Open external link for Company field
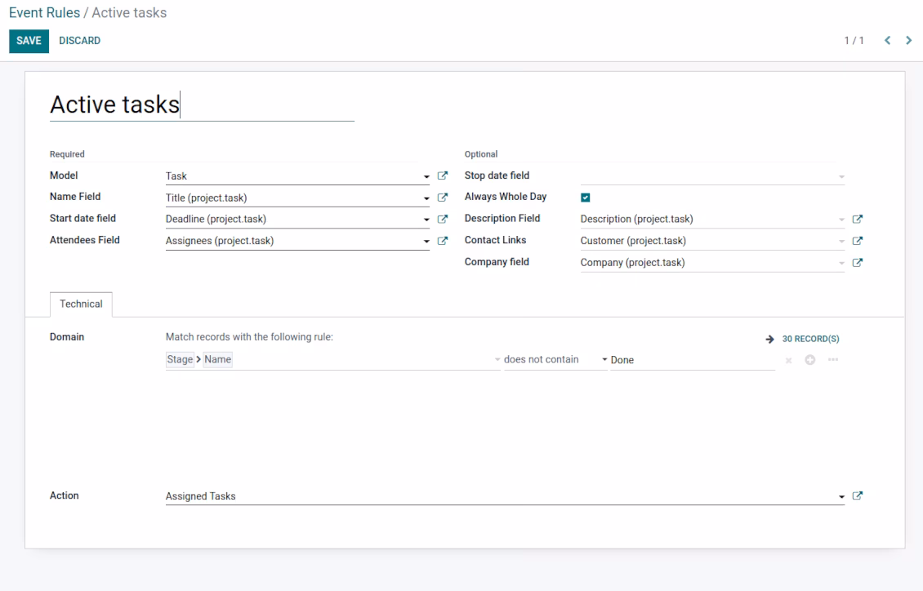This screenshot has width=923, height=591. [x=858, y=262]
